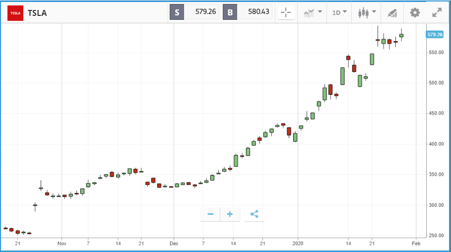Zoom out with the minus button
The height and width of the screenshot is (252, 451).
click(210, 214)
